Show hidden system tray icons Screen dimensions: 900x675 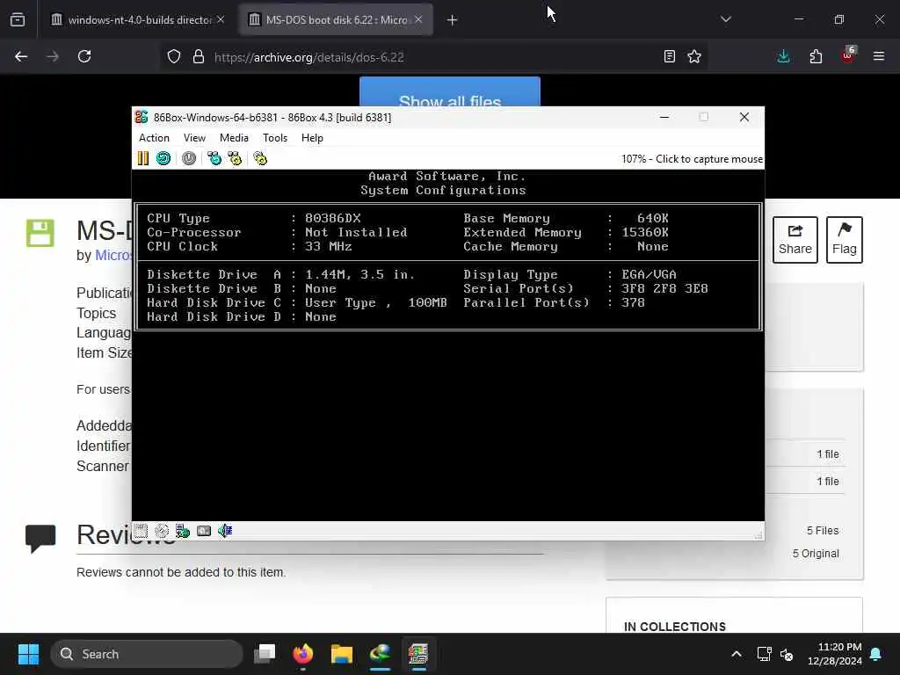(737, 654)
